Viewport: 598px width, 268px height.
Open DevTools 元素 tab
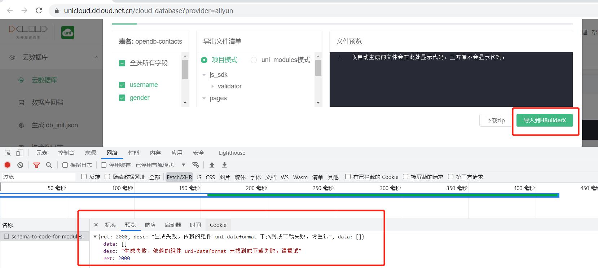click(x=41, y=153)
